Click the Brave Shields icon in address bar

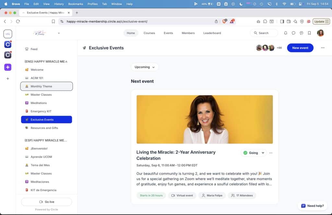pyautogui.click(x=224, y=21)
